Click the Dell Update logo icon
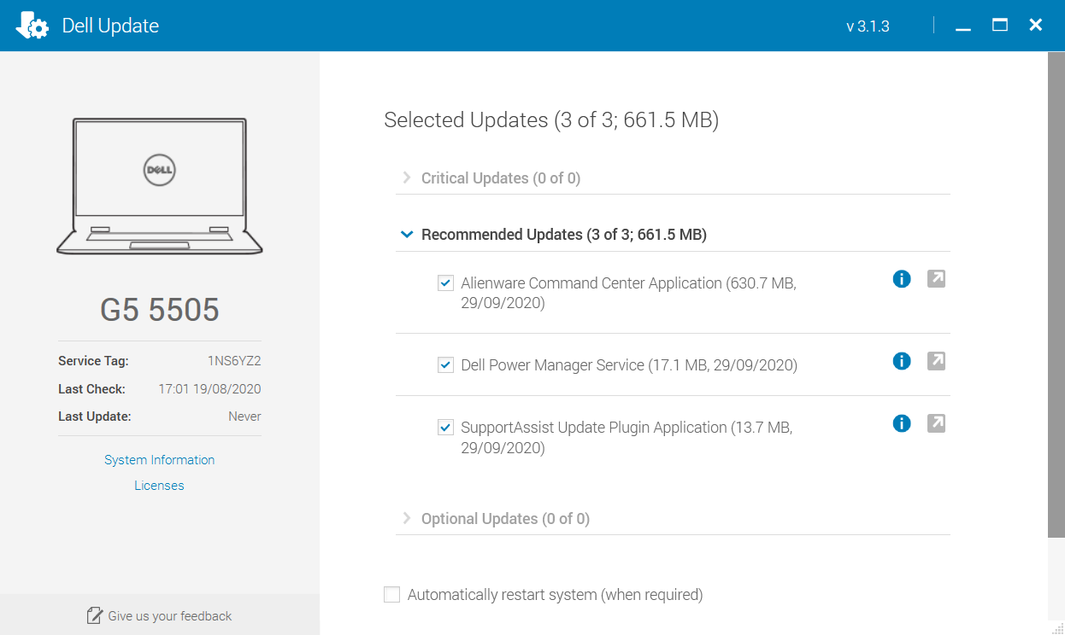Screen dimensions: 1065x635 click(x=32, y=25)
